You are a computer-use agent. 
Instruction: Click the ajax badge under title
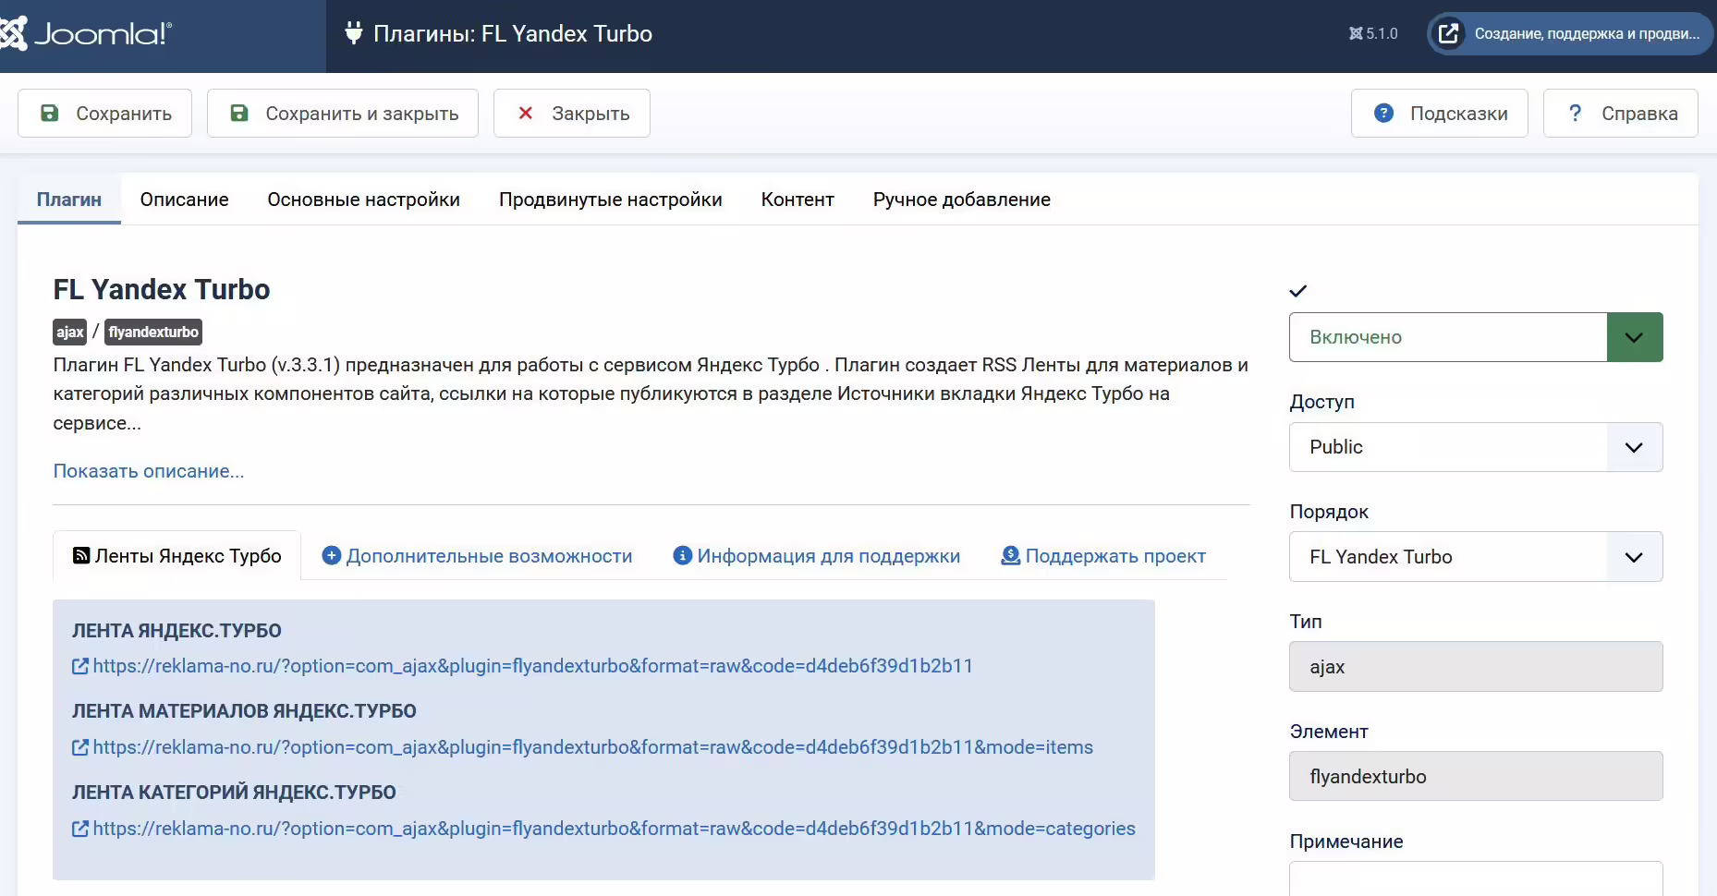[70, 332]
